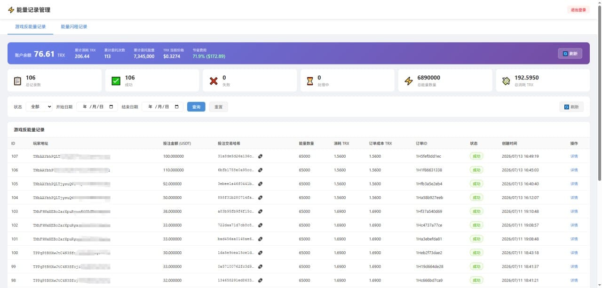Screen dimensions: 602x288
Task: Click the savings value 71.9% ($172.89)
Action: coord(209,56)
